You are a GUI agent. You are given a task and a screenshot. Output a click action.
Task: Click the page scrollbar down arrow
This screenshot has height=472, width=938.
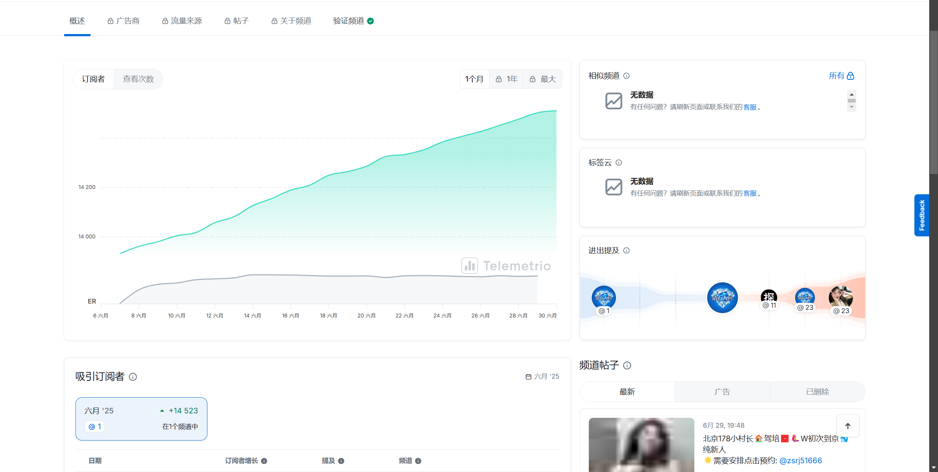934,468
